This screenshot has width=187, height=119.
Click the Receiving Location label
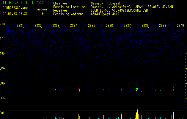click(69, 7)
